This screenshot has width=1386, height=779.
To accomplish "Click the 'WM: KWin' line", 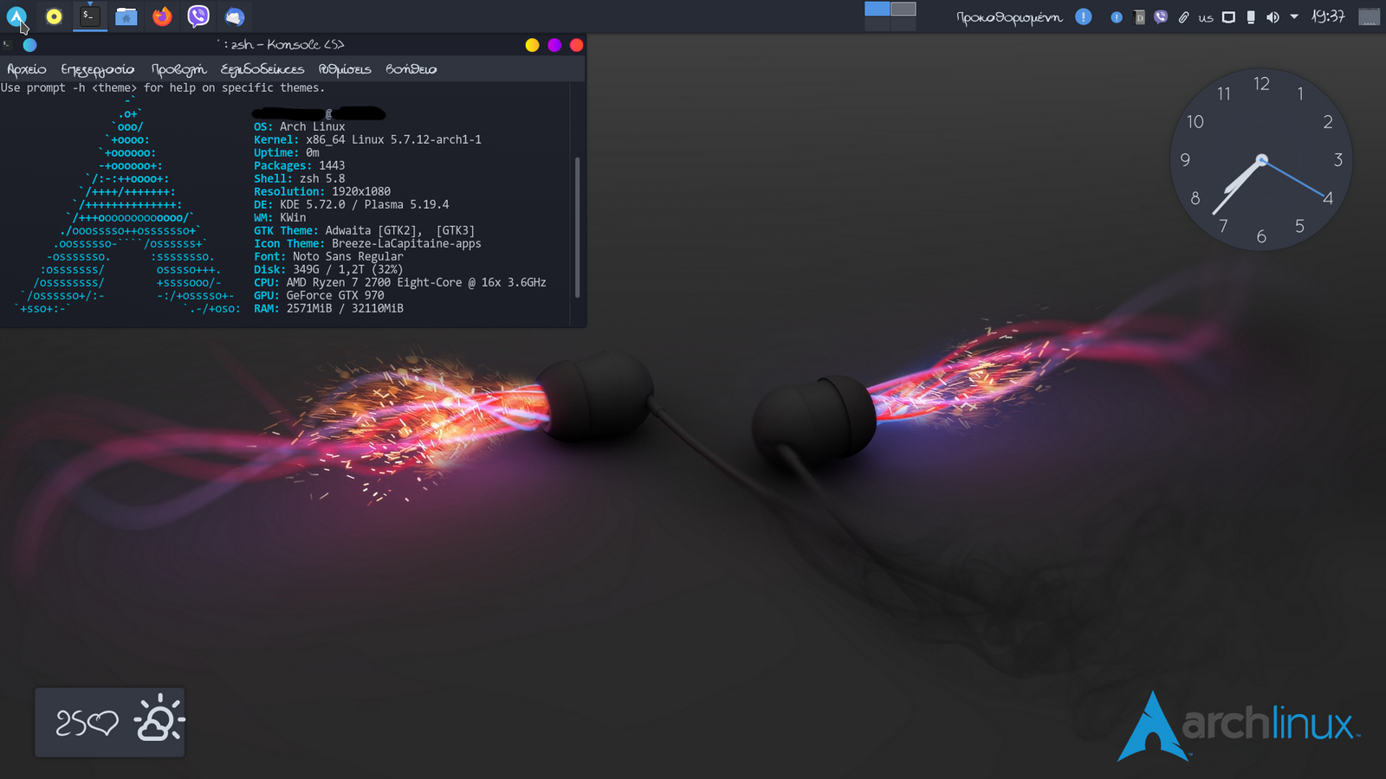I will (x=280, y=217).
